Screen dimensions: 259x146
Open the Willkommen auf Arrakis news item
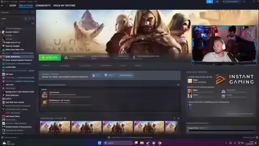pos(59,100)
